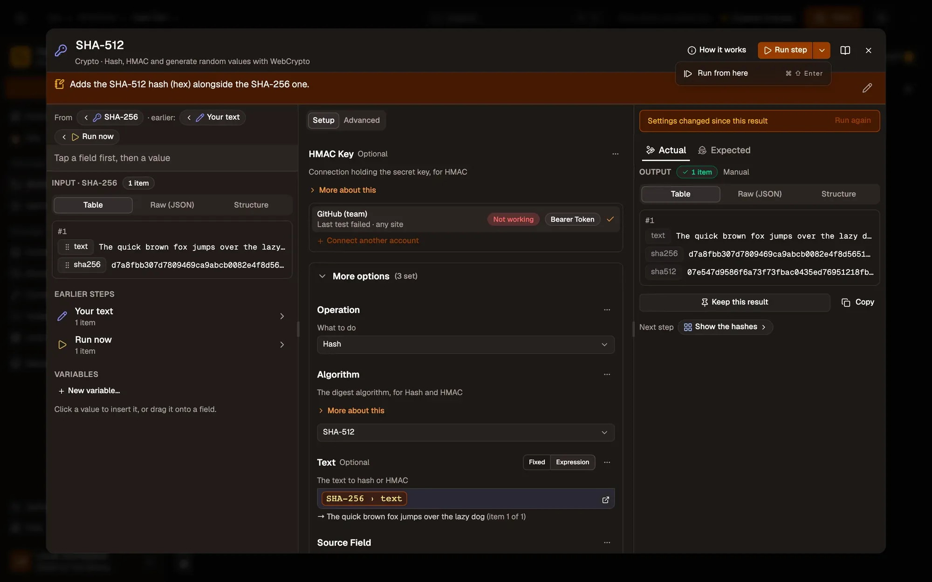Open the Text field expression editor icon
932x582 pixels.
pyautogui.click(x=605, y=500)
